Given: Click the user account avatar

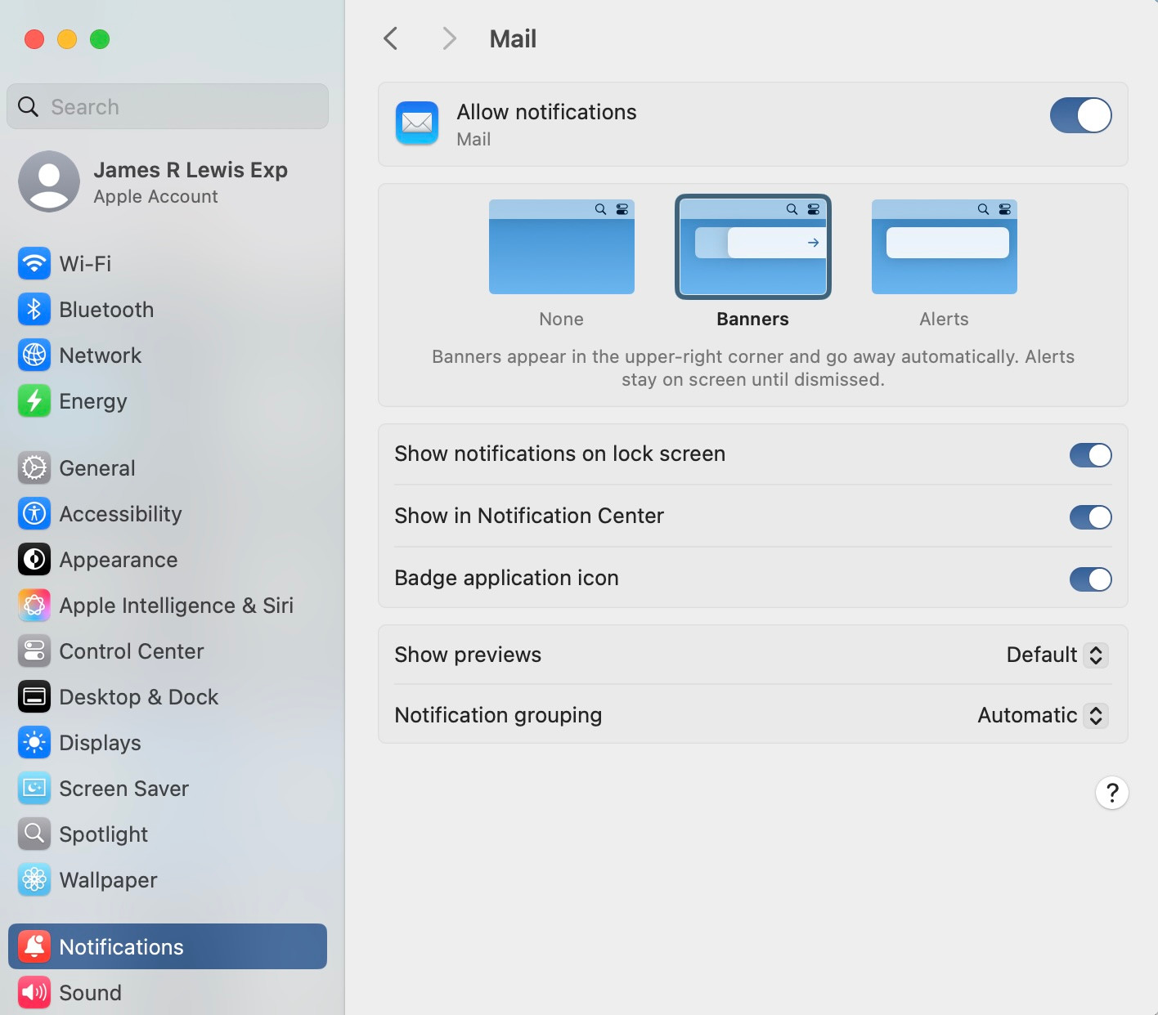Looking at the screenshot, I should click(49, 181).
